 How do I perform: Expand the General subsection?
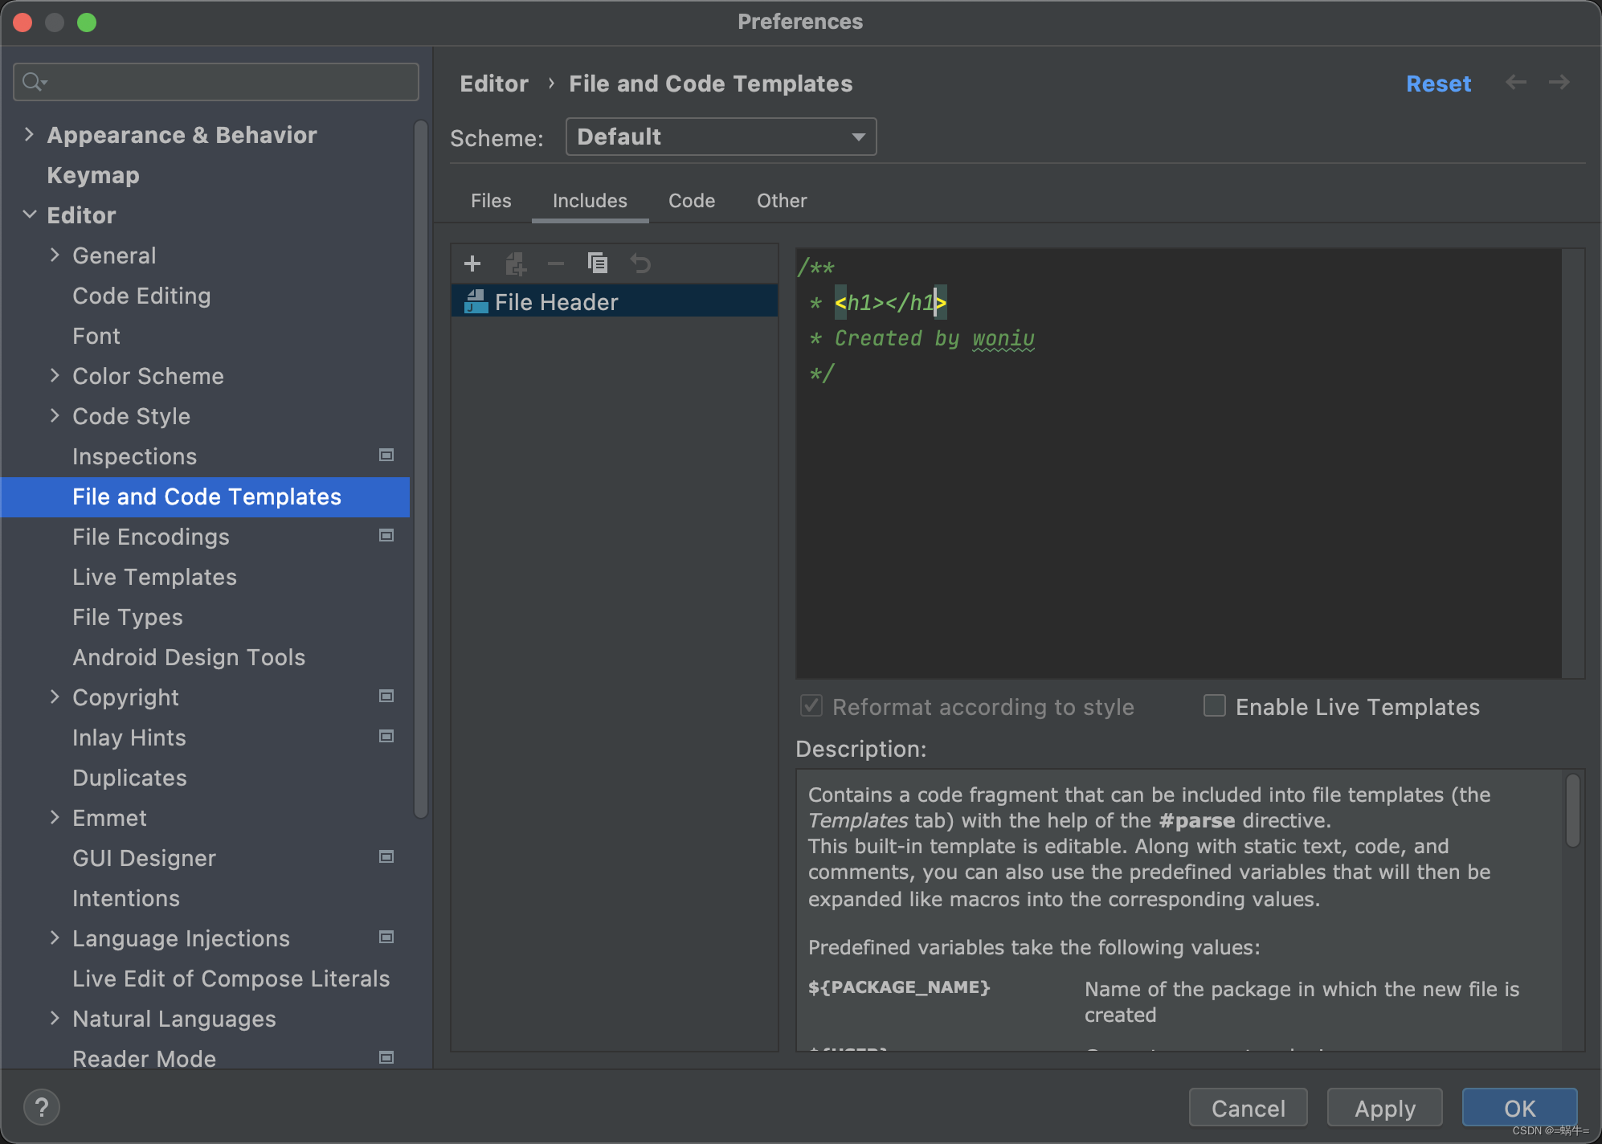pyautogui.click(x=55, y=255)
